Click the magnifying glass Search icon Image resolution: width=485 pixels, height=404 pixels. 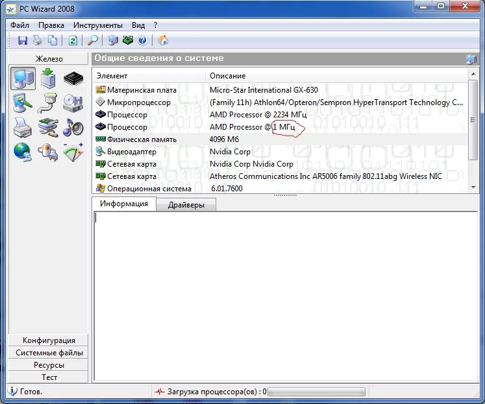(x=93, y=40)
